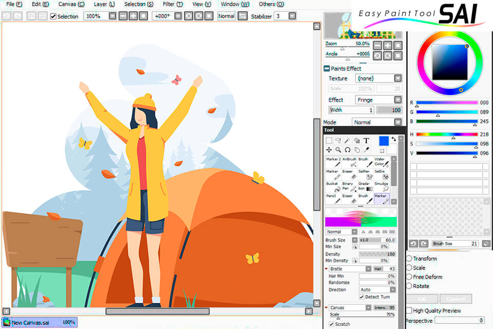Uncheck the Detect Turn option
This screenshot has height=329, width=493.
pos(362,297)
